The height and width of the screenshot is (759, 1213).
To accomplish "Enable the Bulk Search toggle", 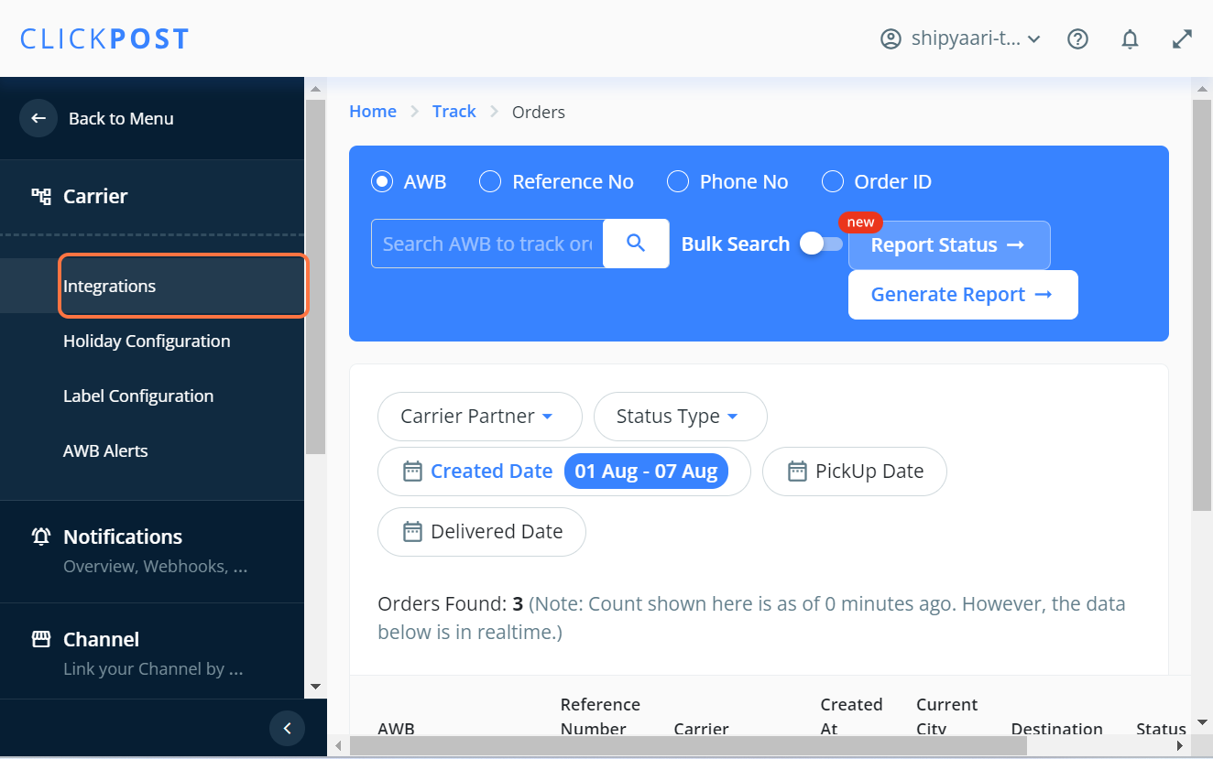I will pyautogui.click(x=821, y=244).
